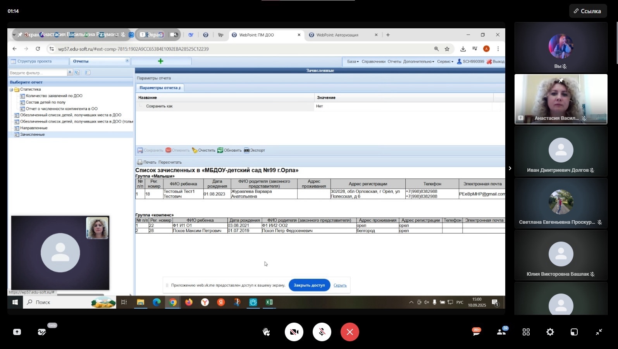Screen dimensions: 618x349
Task: Exit fullscreen with the collapse arrows icon
Action: (599, 332)
